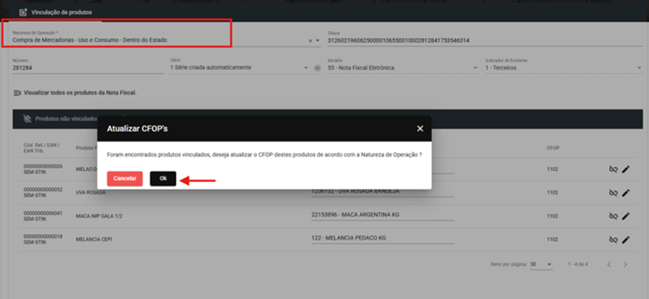Click the 22153896 - MACA ARGENTINA KG field

tap(383, 215)
